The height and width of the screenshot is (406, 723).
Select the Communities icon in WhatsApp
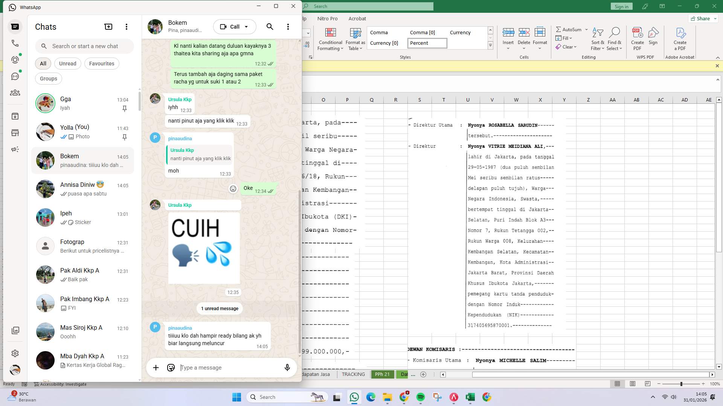click(x=15, y=93)
